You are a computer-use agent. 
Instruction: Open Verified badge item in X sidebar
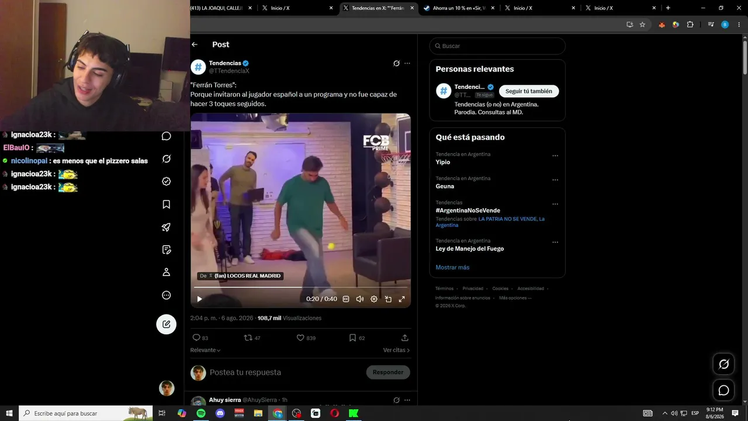pos(167,181)
